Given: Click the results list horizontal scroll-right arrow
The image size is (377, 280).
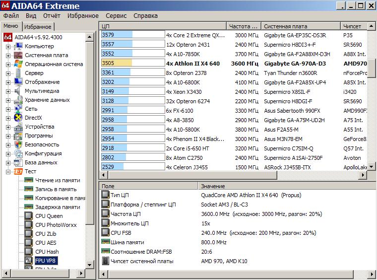Looking at the screenshot, I should pyautogui.click(x=363, y=175).
